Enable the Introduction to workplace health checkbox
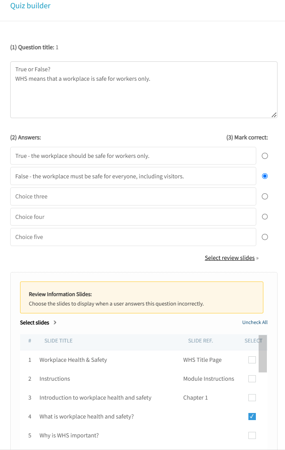 [252, 398]
